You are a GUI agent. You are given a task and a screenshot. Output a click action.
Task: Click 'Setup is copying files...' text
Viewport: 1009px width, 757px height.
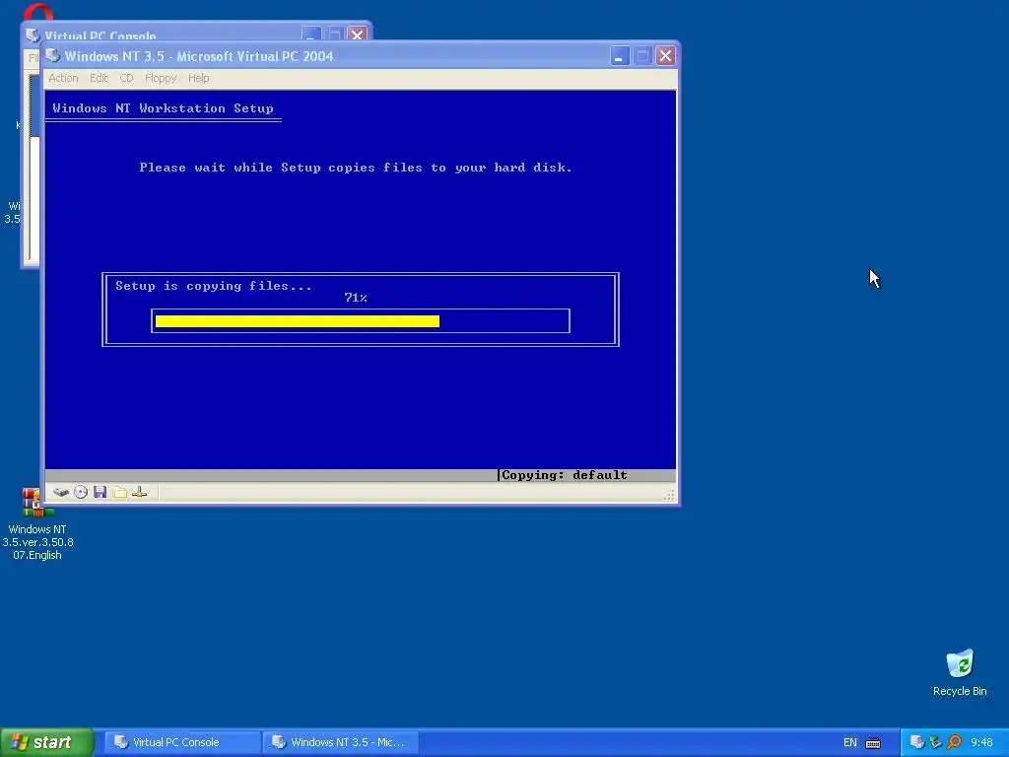pos(214,286)
